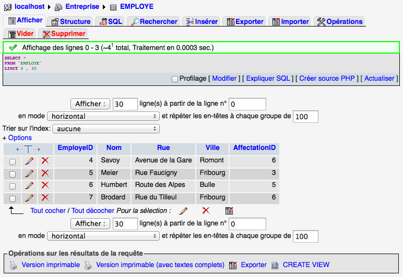Image resolution: width=403 pixels, height=277 pixels.
Task: Click the edit pencil icon for Meier
Action: pyautogui.click(x=29, y=173)
